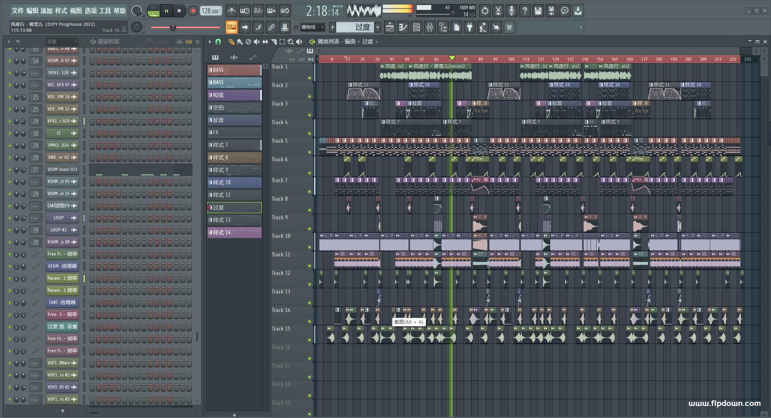The height and width of the screenshot is (418, 771).
Task: Mute Track 10 with its green dot
Action: click(309, 247)
